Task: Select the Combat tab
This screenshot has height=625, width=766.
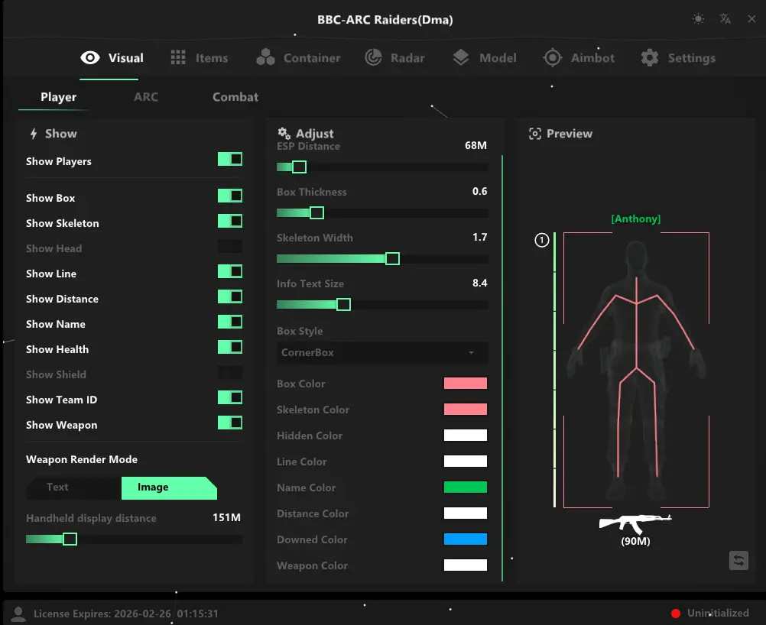Action: tap(235, 97)
